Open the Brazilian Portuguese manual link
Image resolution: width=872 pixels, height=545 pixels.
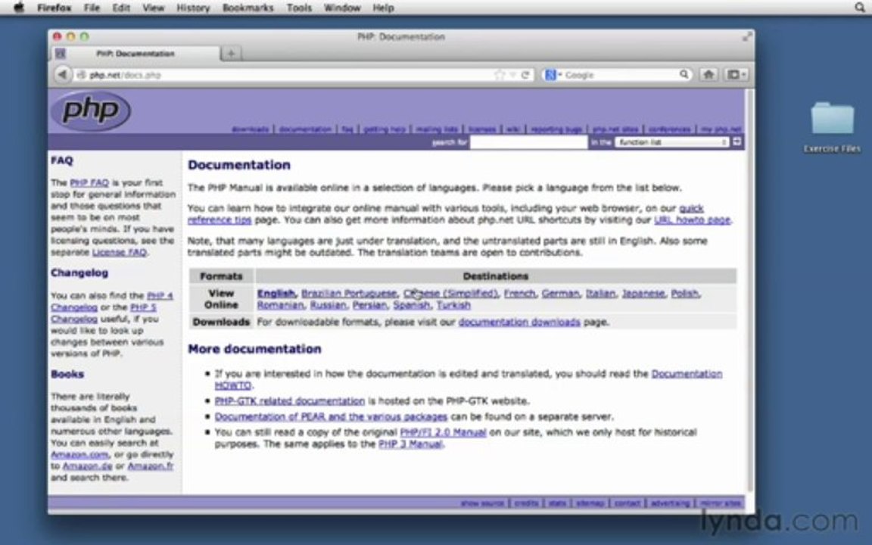pyautogui.click(x=349, y=293)
